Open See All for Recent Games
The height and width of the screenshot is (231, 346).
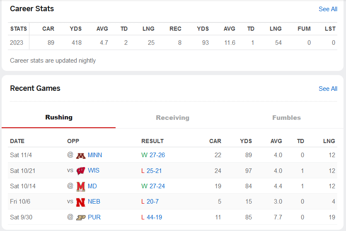(328, 89)
